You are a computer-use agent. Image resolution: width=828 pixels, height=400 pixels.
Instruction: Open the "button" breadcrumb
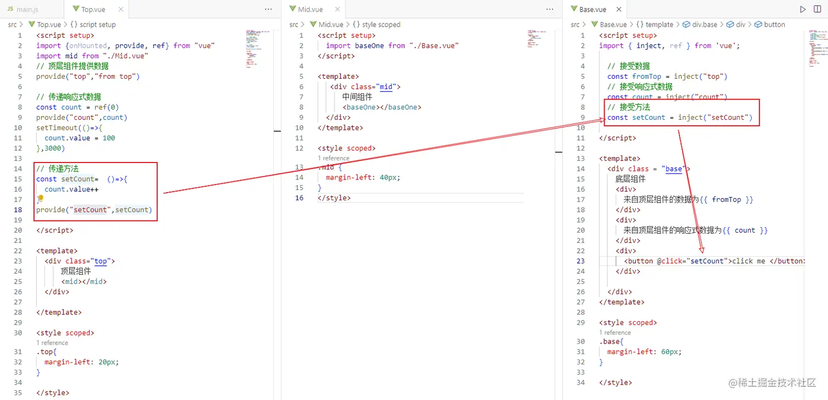point(770,25)
